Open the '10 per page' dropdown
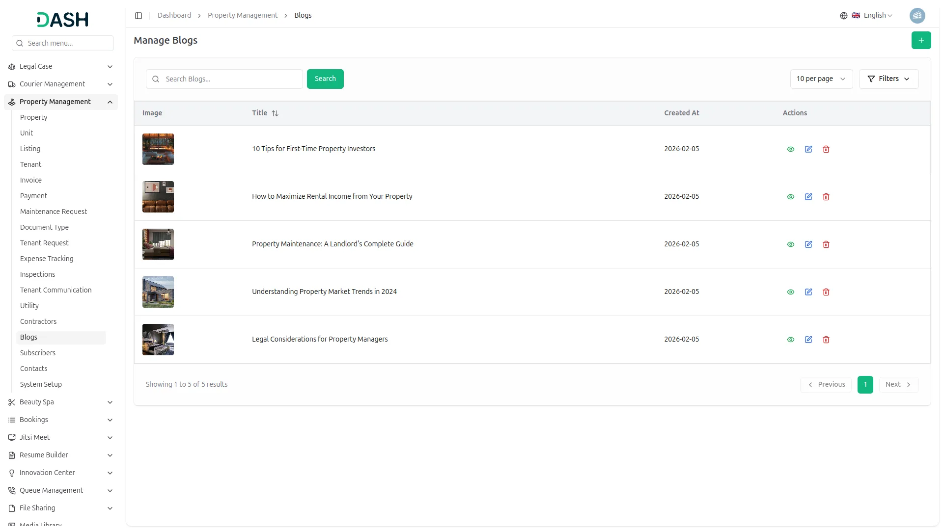Screen dimensions: 943x530 821,79
